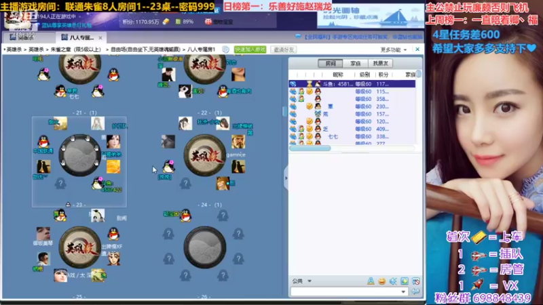Open the 更多功能 more functions dropdown

pyautogui.click(x=394, y=49)
